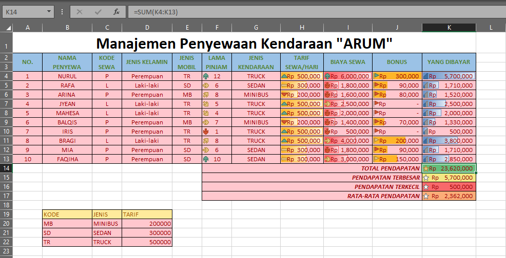506x258 pixels.
Task: Click the Select All corner triangle
Action: [x=6, y=28]
